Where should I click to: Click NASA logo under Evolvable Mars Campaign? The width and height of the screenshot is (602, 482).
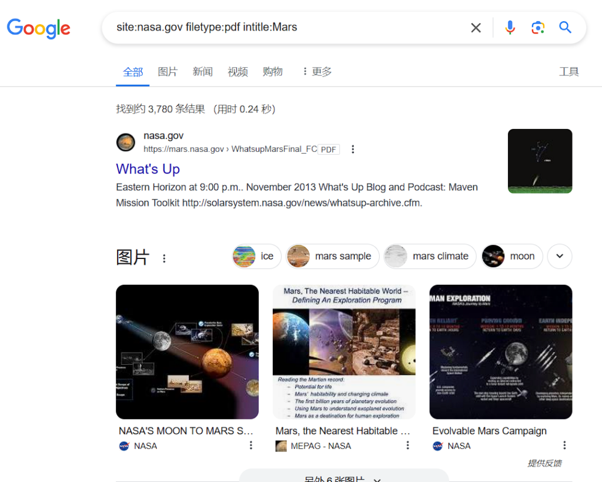tap(437, 446)
